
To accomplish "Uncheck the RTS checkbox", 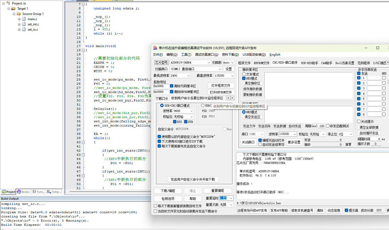I will 175,122.
